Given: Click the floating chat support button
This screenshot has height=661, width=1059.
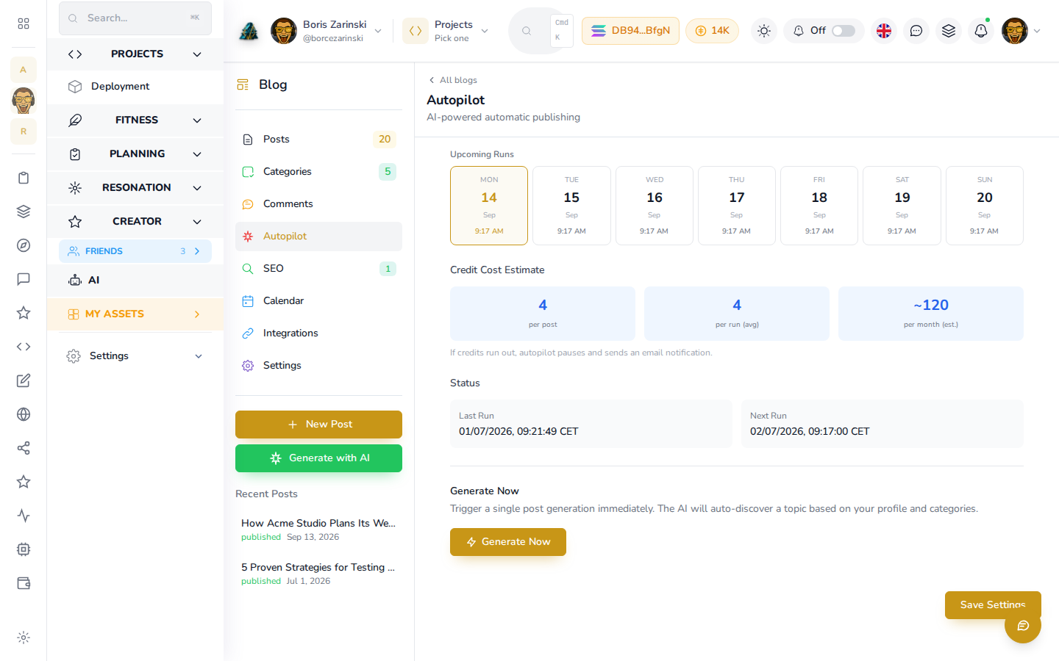Looking at the screenshot, I should click(x=1023, y=626).
